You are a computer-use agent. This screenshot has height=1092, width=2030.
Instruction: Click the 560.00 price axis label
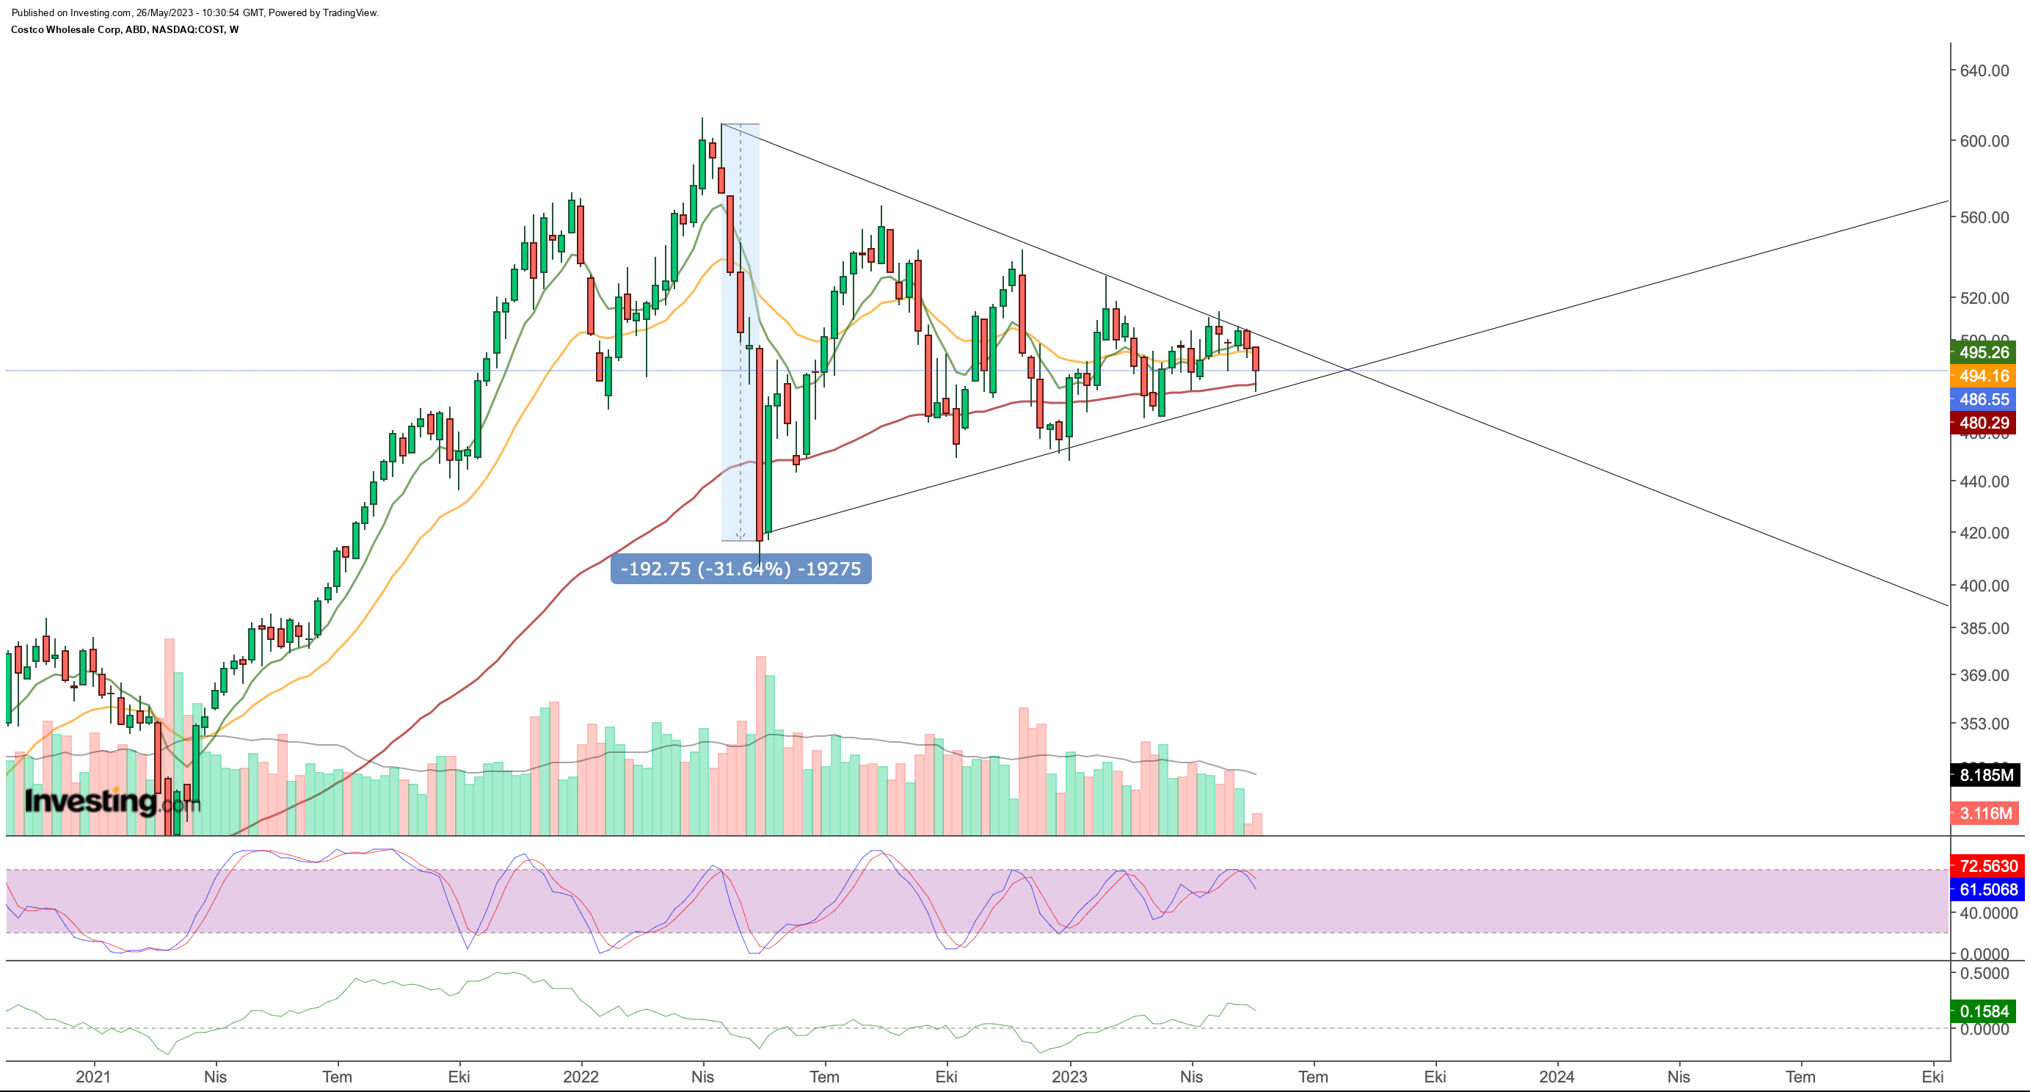point(1984,217)
